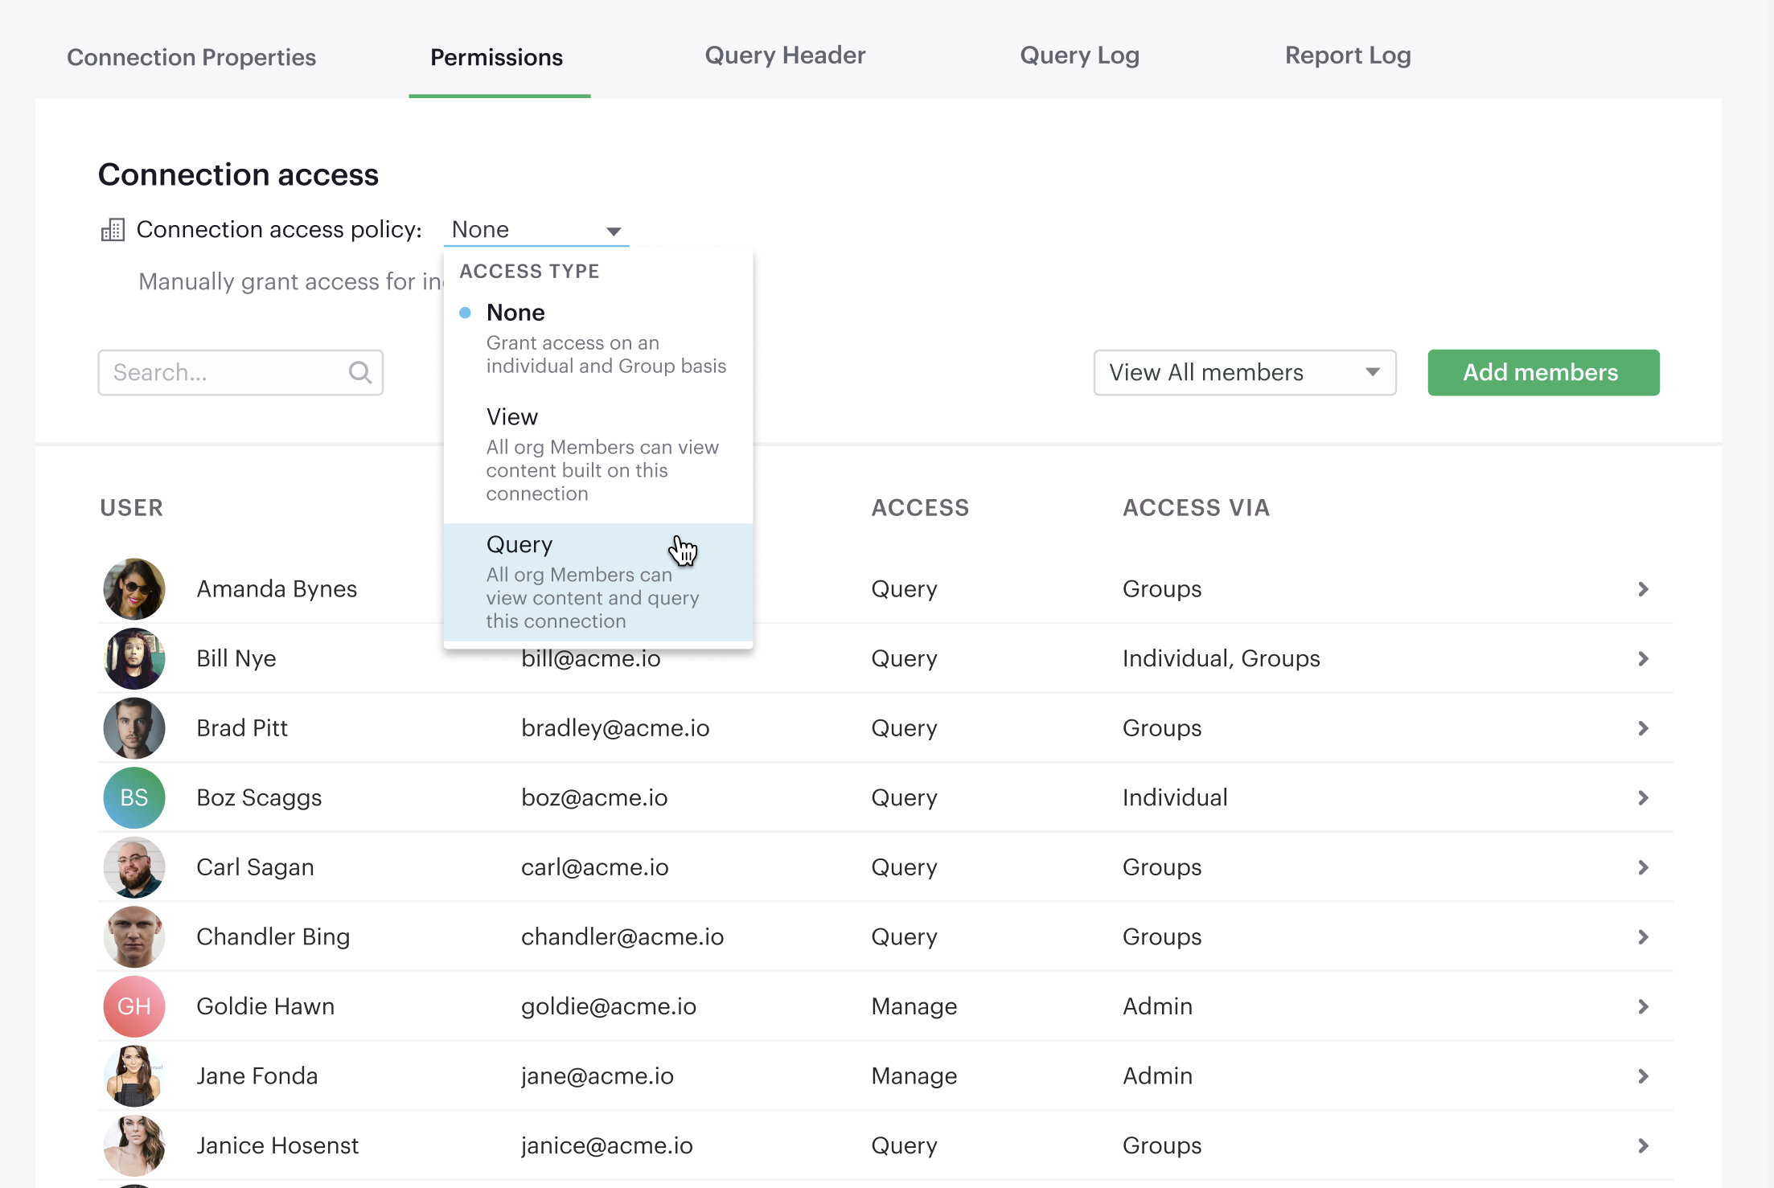Click Add members button

pos(1541,371)
